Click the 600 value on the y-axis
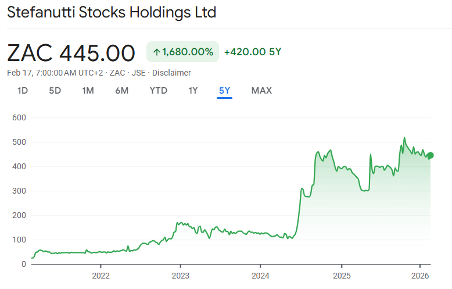Image resolution: width=452 pixels, height=289 pixels. coord(20,117)
